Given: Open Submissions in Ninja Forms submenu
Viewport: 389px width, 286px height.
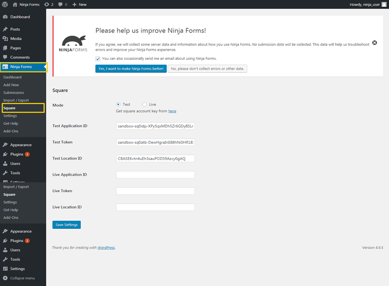Looking at the screenshot, I should coord(13,92).
